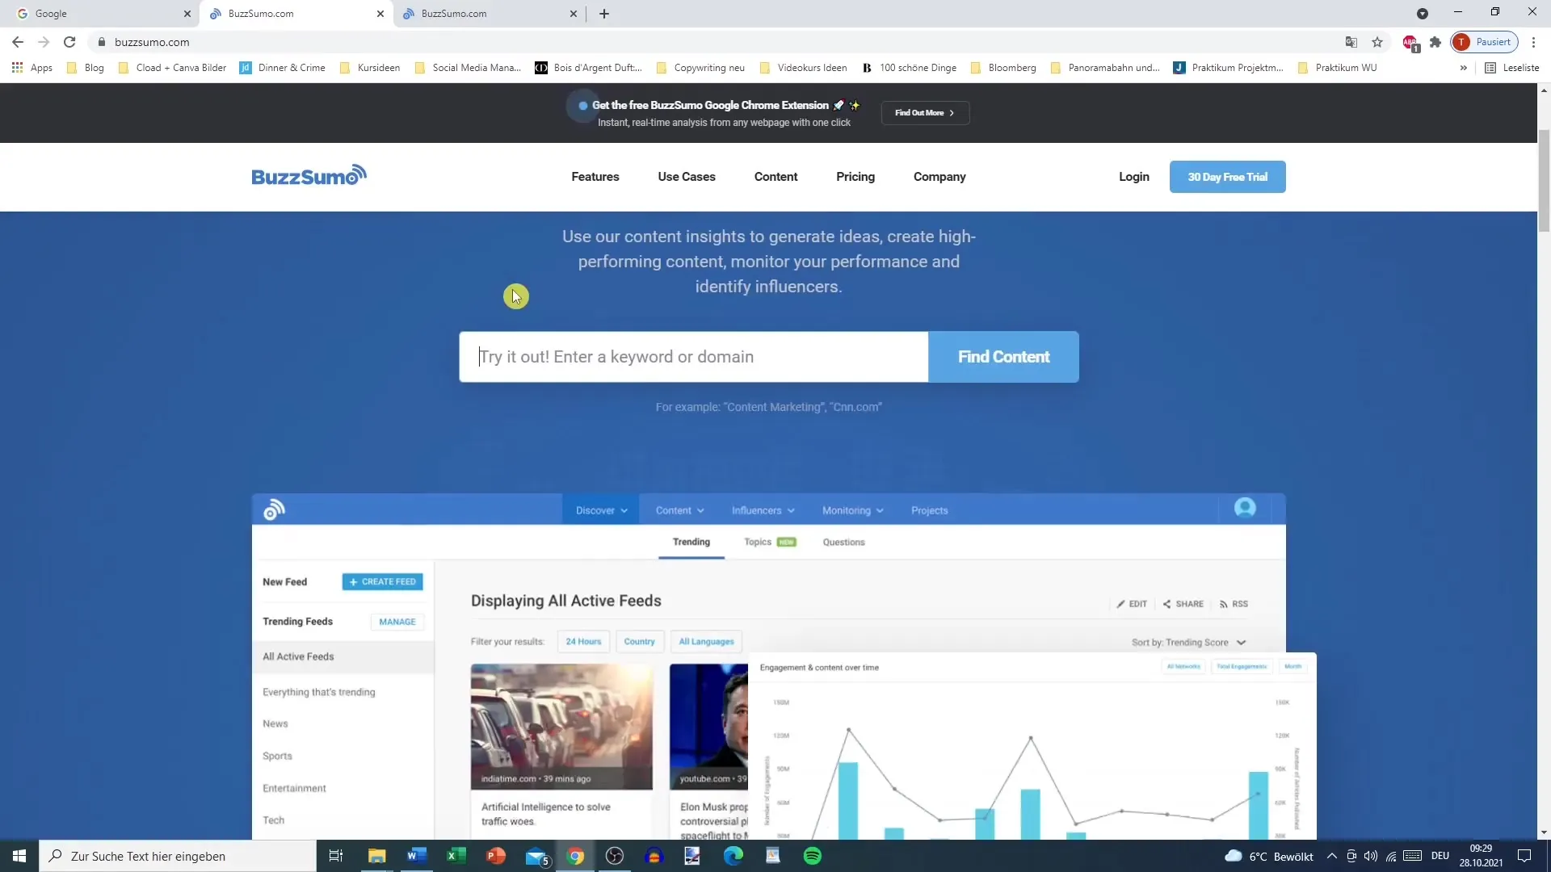Image resolution: width=1551 pixels, height=872 pixels.
Task: Click the Pausiert profile button
Action: click(1484, 42)
